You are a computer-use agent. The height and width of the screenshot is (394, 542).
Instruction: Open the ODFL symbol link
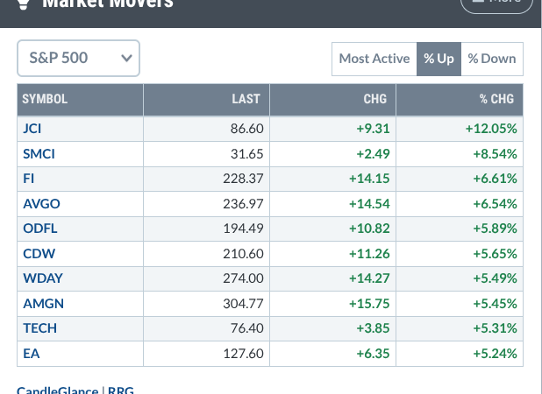tap(40, 229)
